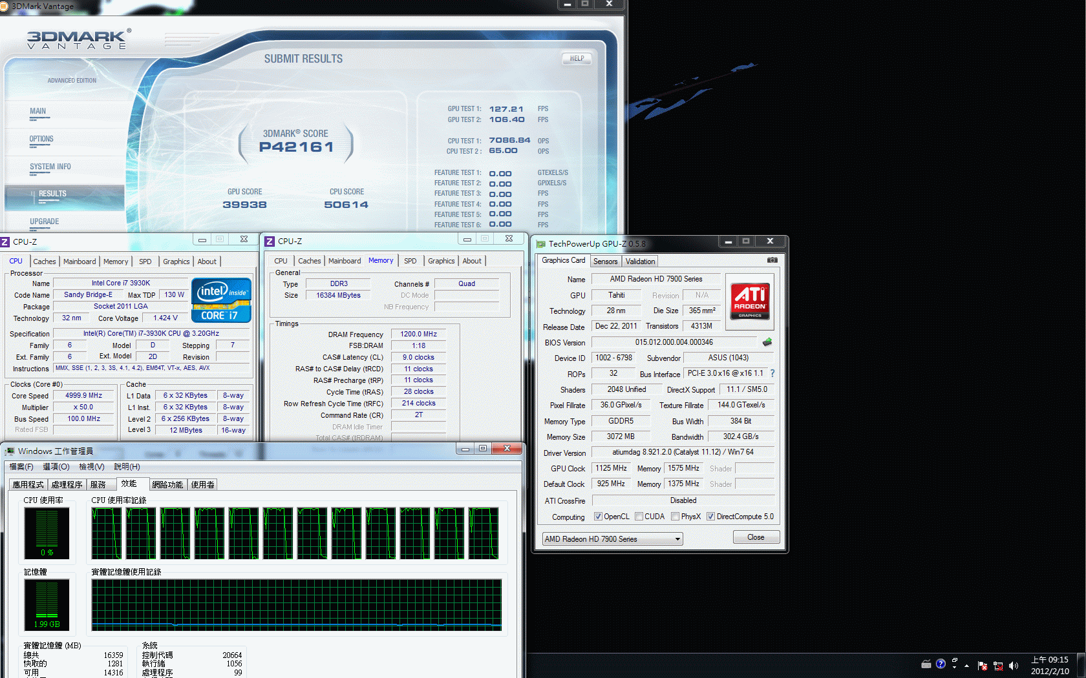
Task: Click the speaker volume tray icon
Action: [x=1013, y=665]
